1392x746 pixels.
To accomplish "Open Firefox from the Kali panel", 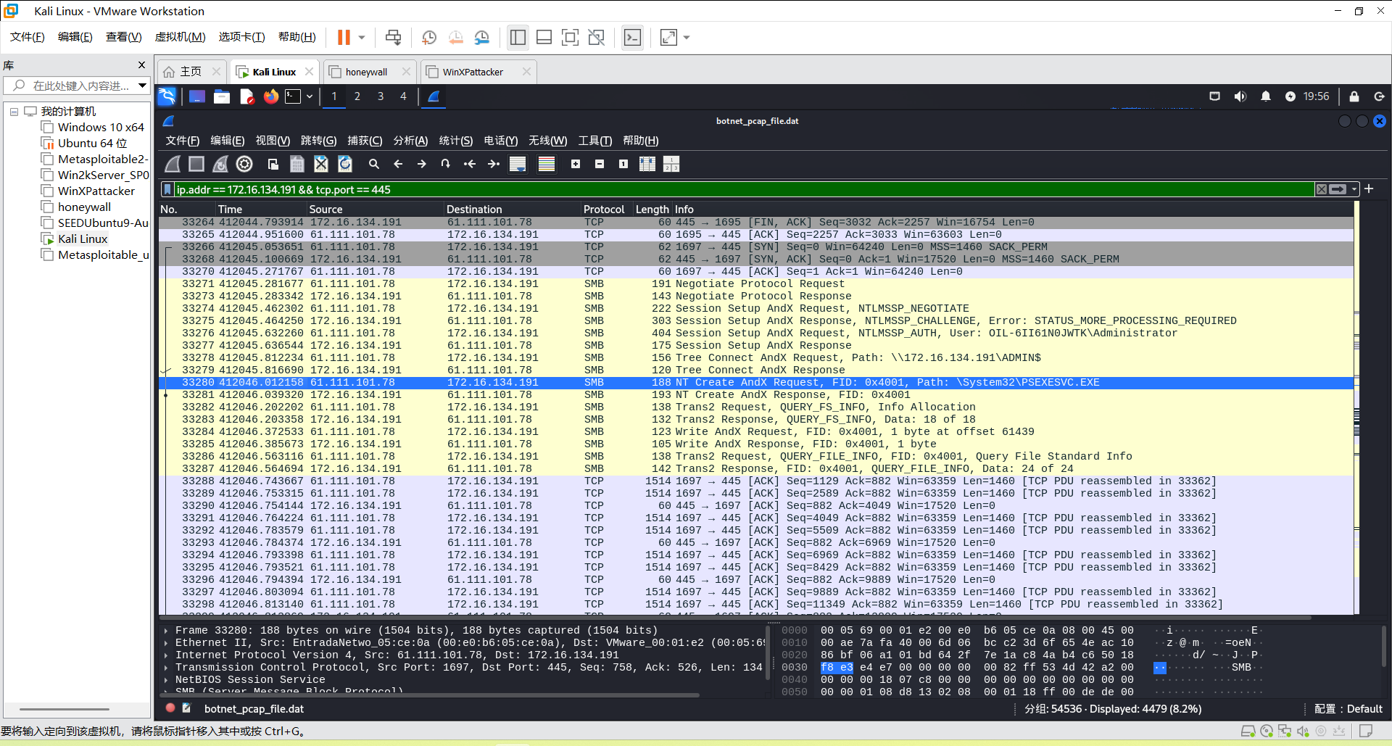I will pos(271,96).
